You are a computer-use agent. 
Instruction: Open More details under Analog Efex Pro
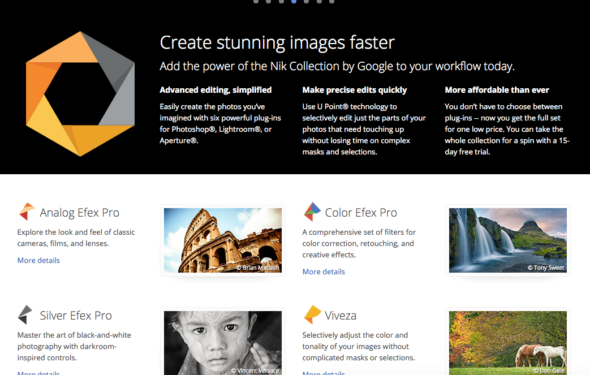pyautogui.click(x=38, y=261)
